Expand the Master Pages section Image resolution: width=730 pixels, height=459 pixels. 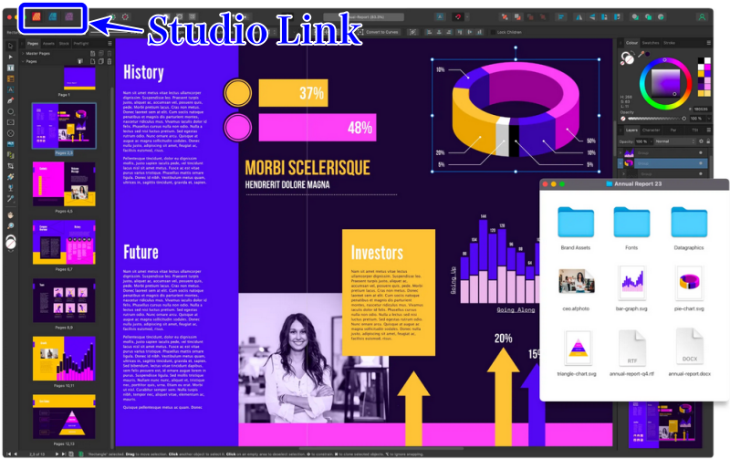(x=23, y=54)
